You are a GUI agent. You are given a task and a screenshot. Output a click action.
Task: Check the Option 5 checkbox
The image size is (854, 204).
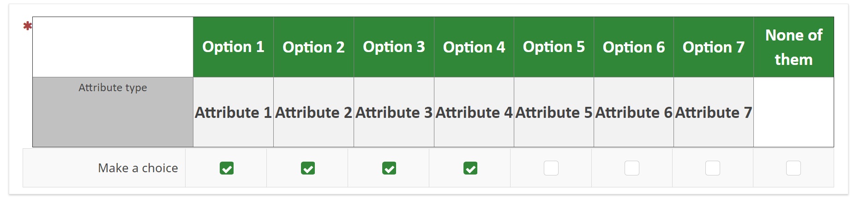pyautogui.click(x=551, y=168)
